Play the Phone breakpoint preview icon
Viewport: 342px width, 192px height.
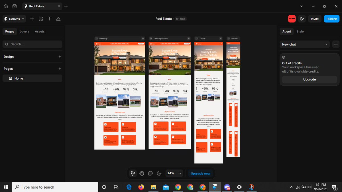229,38
